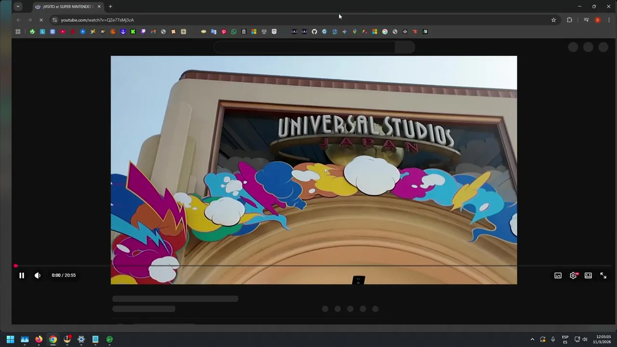Close the ¡VISITO el SUPER NINTENDO tab

pyautogui.click(x=99, y=6)
